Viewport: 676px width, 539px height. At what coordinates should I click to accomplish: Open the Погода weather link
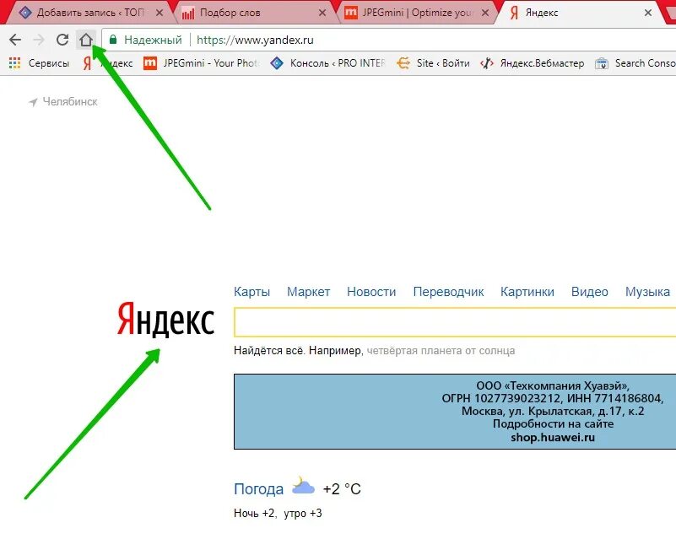coord(259,489)
